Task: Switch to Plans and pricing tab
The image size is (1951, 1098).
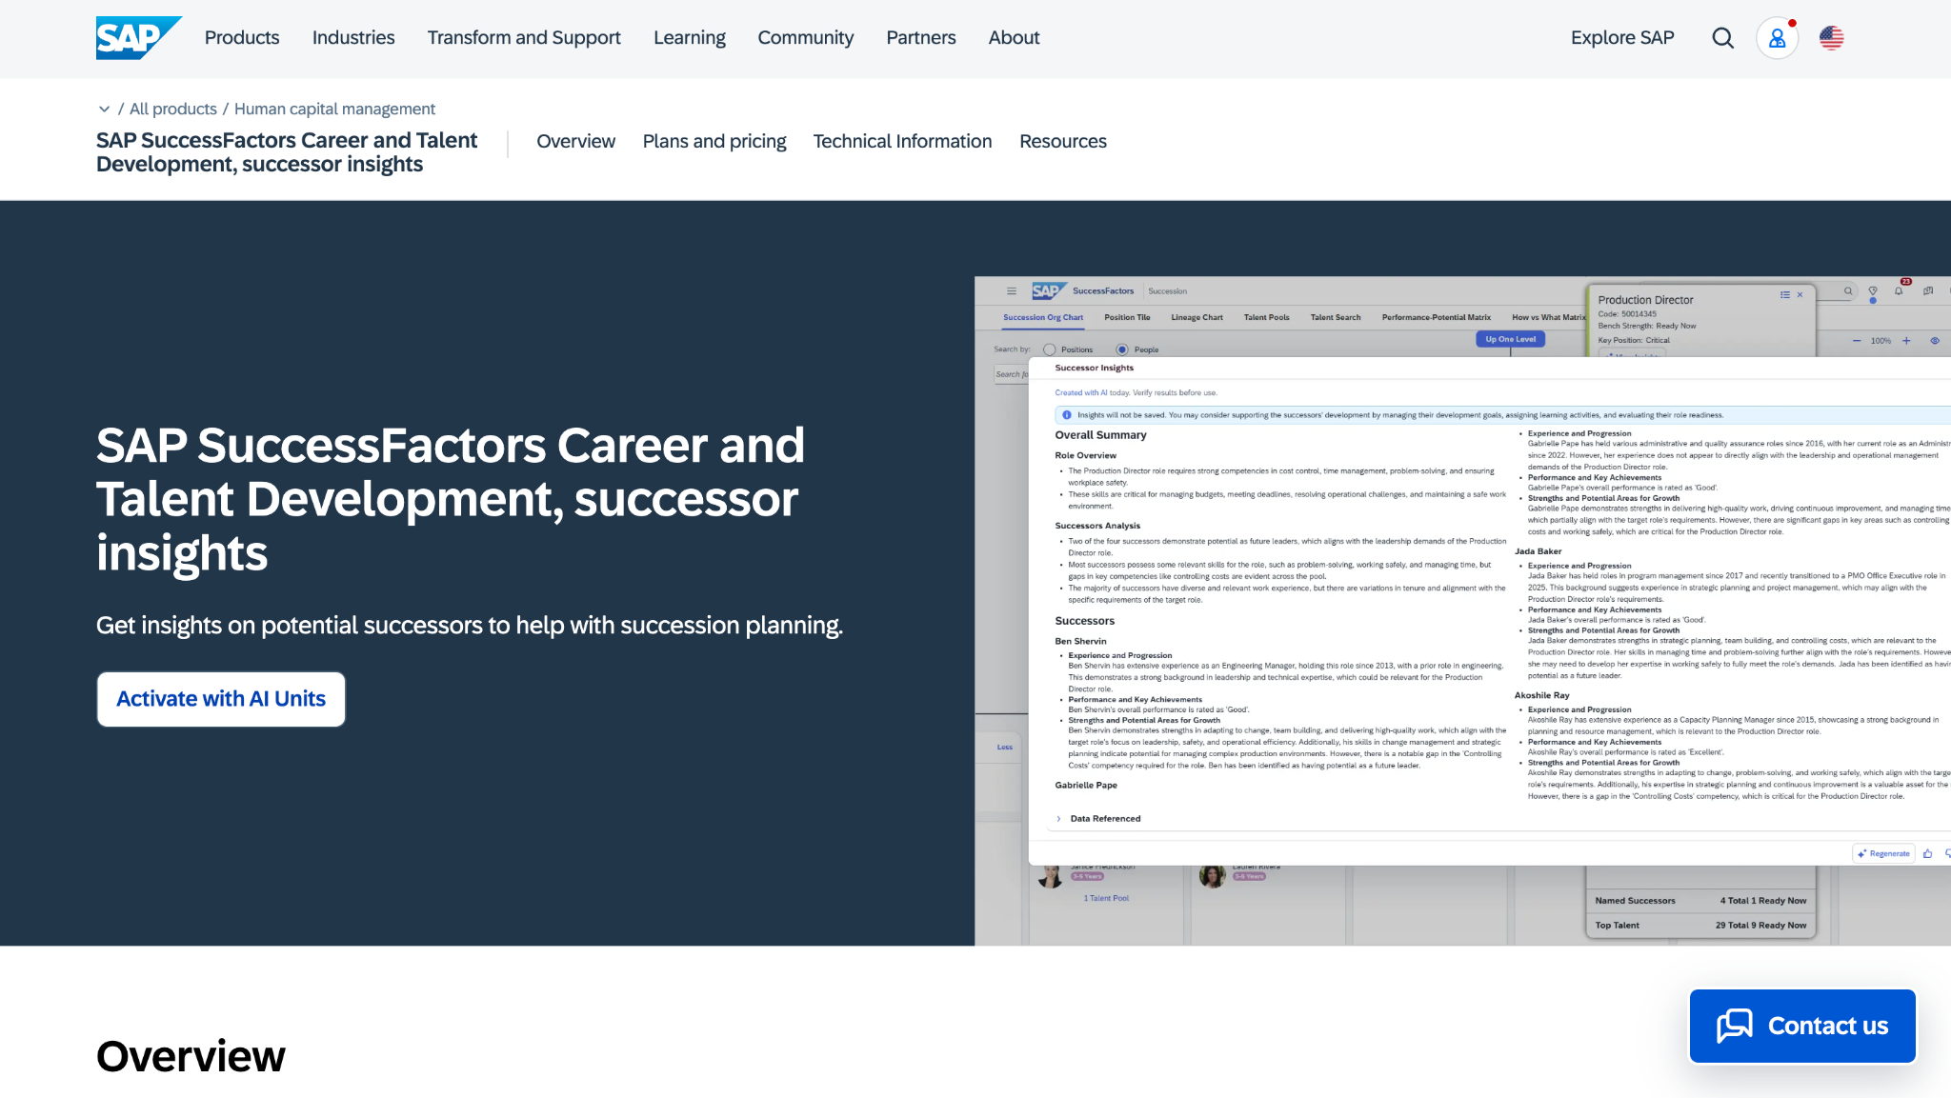Action: (714, 142)
